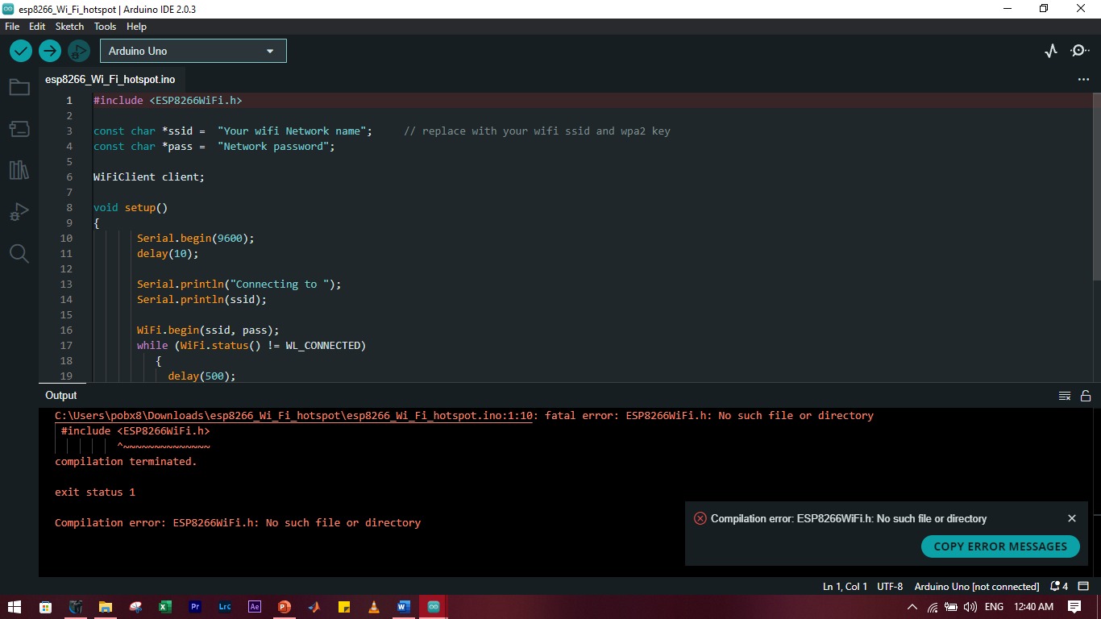
Task: Launch Premiere Pro from the taskbar
Action: [x=195, y=607]
